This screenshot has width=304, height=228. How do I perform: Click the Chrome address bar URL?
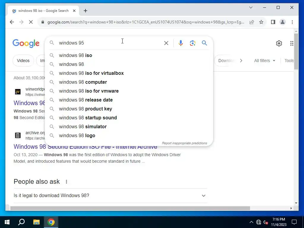(x=146, y=22)
